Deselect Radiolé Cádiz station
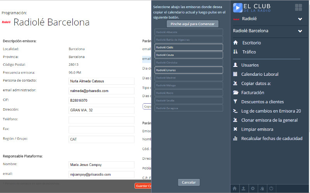Viewport: 310px width, 193px height. pos(189,47)
